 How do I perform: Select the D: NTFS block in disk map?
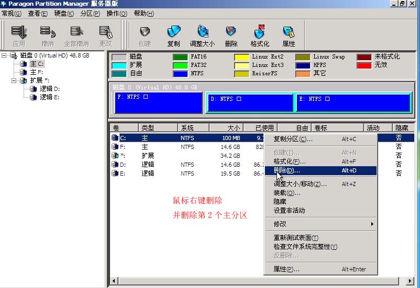[250, 102]
